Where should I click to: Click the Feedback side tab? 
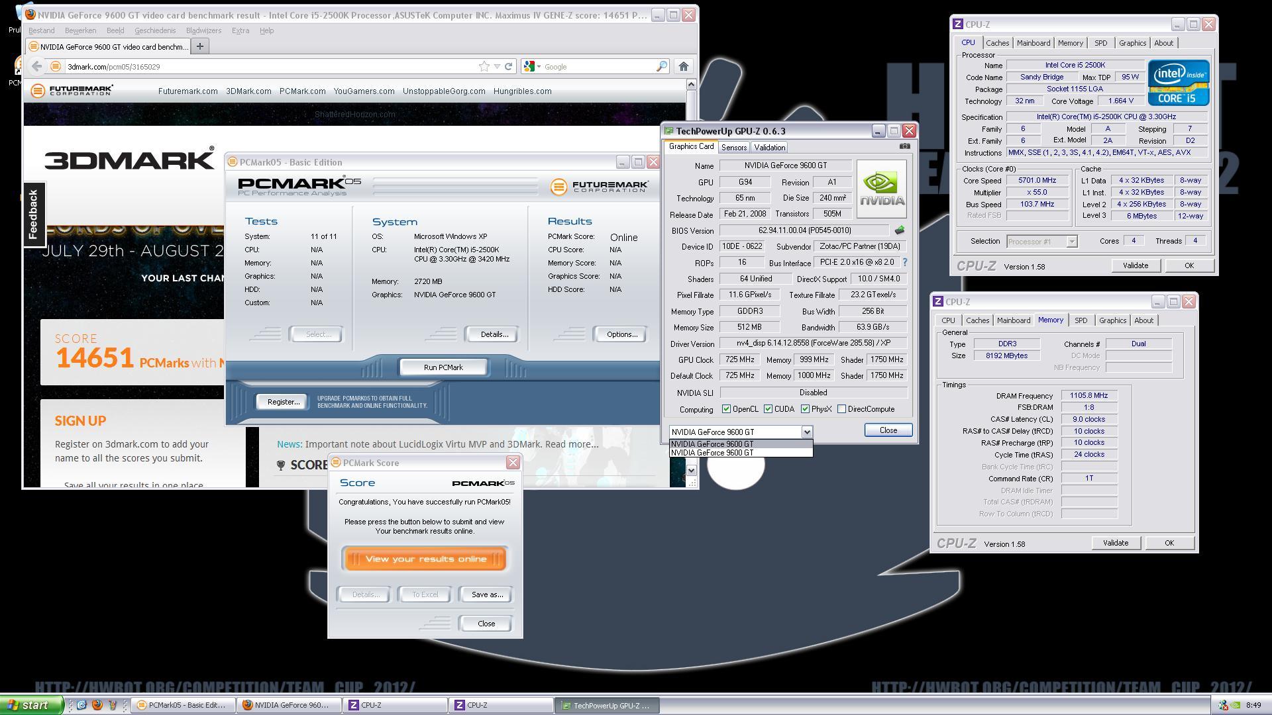click(34, 214)
